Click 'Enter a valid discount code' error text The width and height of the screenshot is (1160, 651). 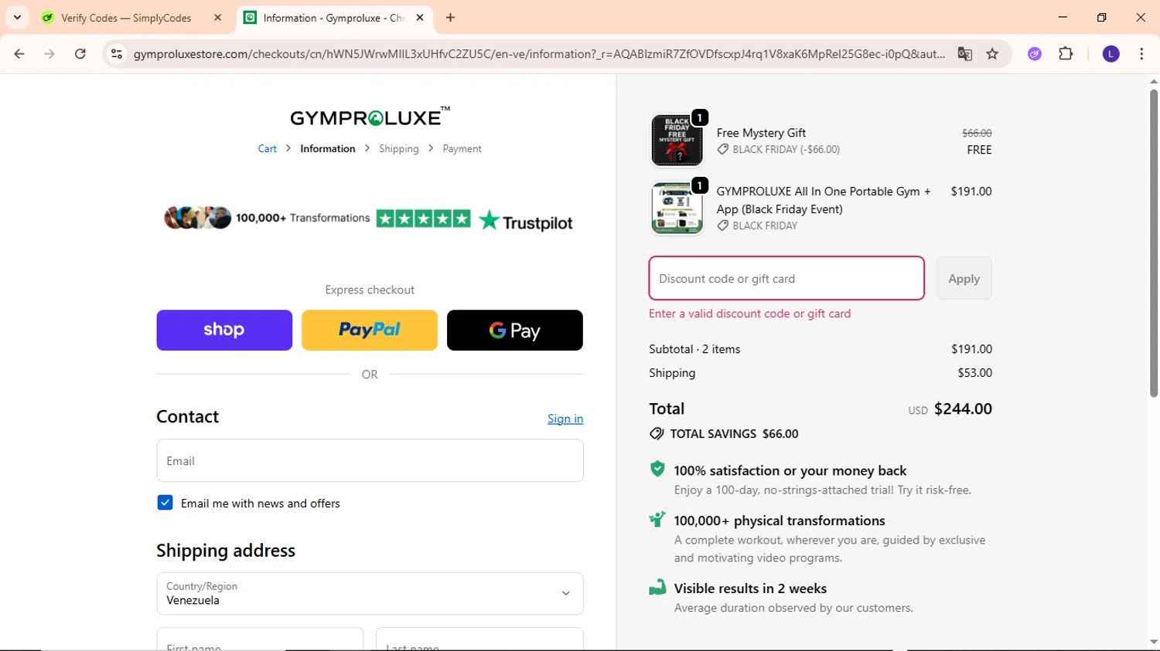[x=749, y=314]
